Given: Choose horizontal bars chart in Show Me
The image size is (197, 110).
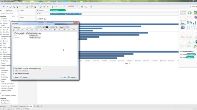Looking at the screenshot, I should click(x=183, y=22).
